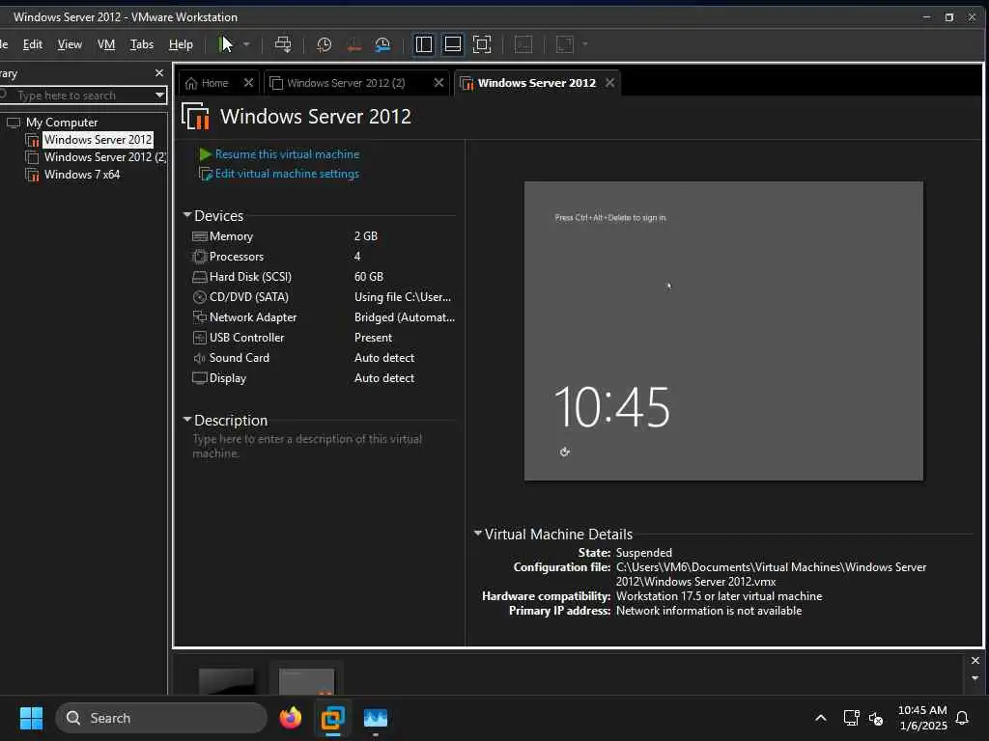The width and height of the screenshot is (989, 741).
Task: Toggle the thumbnail bar view icon
Action: (x=452, y=44)
